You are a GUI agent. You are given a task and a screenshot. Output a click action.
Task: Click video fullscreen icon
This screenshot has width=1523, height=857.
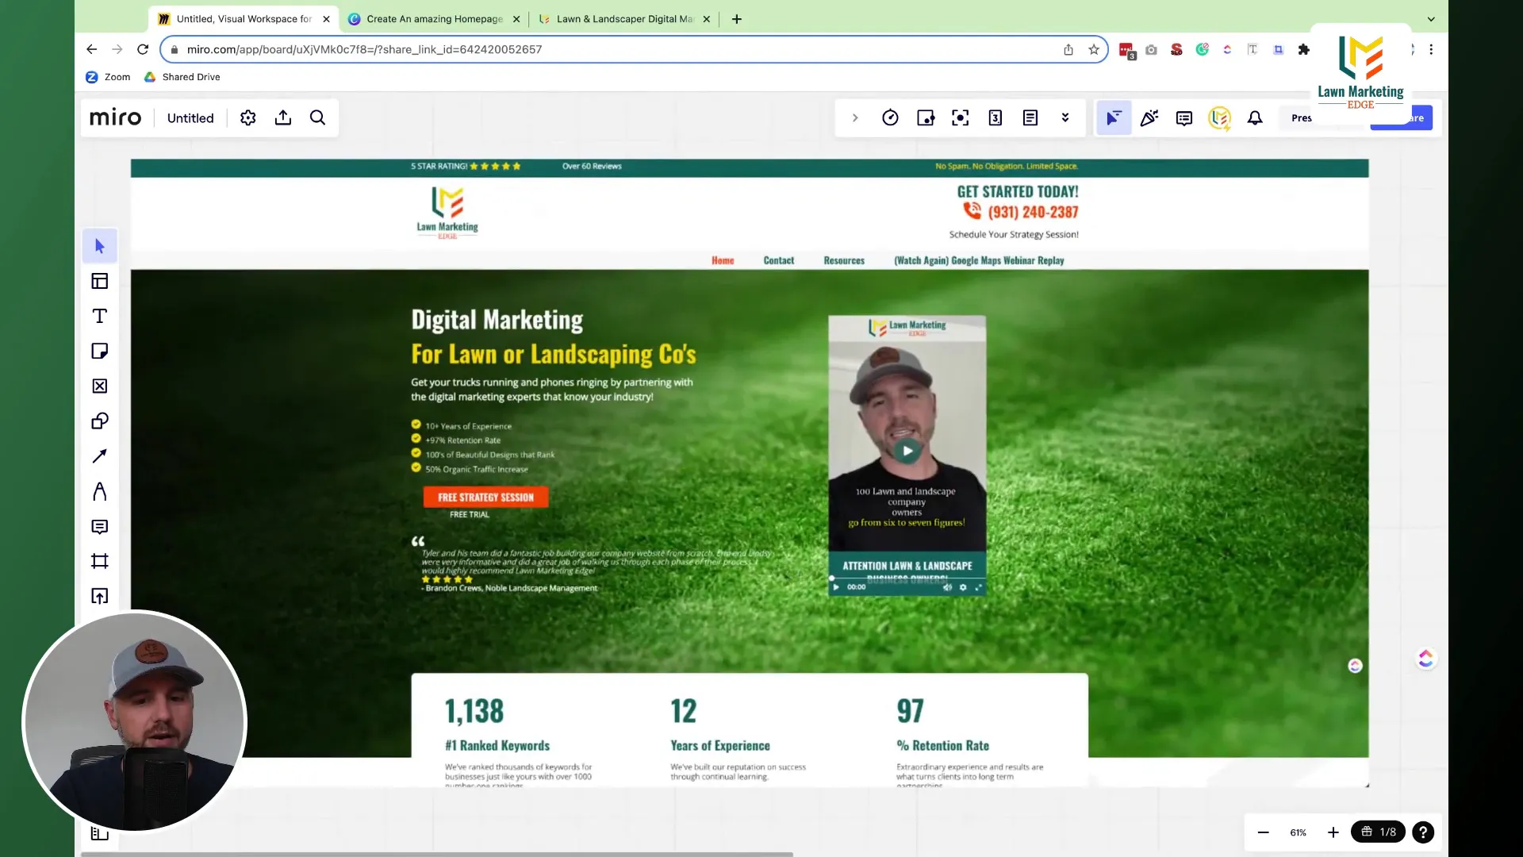tap(978, 587)
